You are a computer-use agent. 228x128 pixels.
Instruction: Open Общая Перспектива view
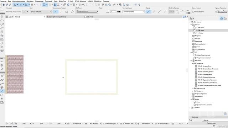pyautogui.click(x=203, y=55)
